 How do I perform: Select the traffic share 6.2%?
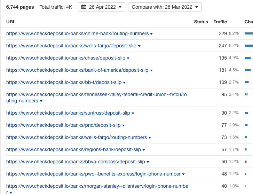pyautogui.click(x=234, y=46)
